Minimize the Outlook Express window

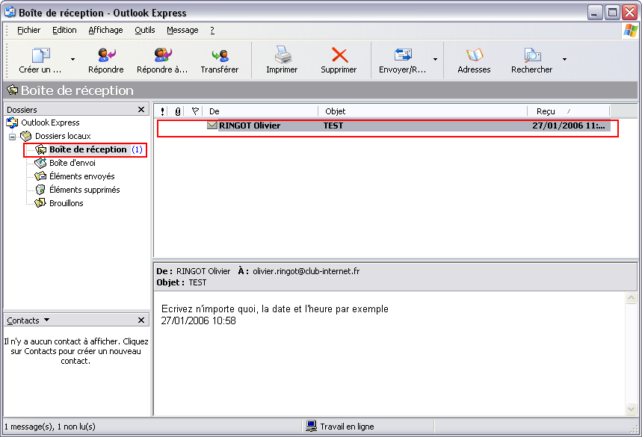click(x=594, y=13)
